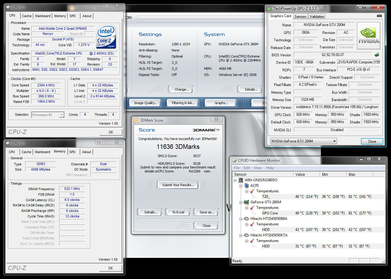Collapse the GeForce GTX 280M node
The height and width of the screenshot is (279, 391).
tap(241, 202)
